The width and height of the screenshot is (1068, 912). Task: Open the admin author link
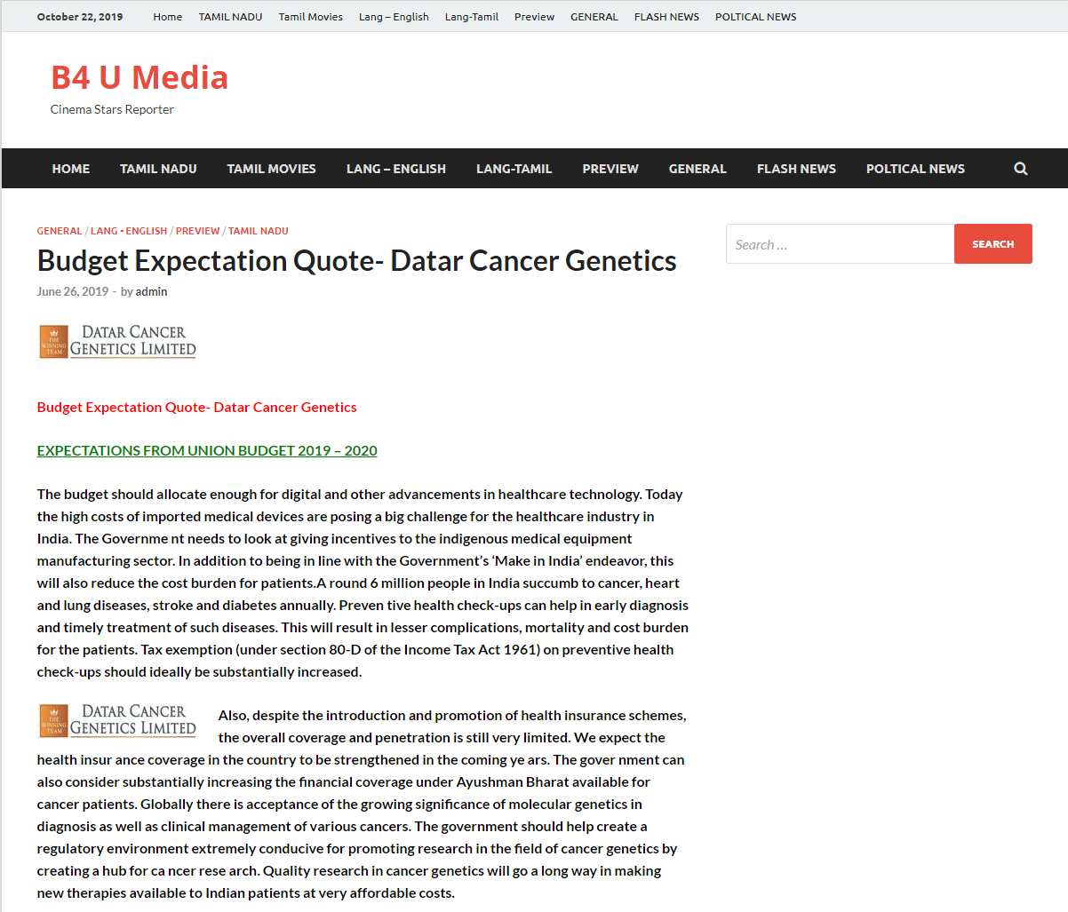click(151, 291)
